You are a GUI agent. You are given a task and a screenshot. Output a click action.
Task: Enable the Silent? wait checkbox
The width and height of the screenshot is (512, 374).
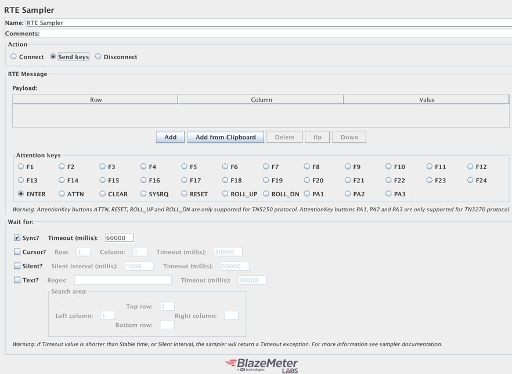click(x=17, y=266)
